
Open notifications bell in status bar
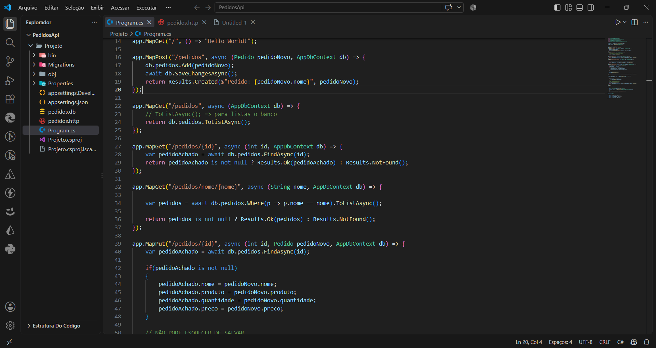click(646, 342)
